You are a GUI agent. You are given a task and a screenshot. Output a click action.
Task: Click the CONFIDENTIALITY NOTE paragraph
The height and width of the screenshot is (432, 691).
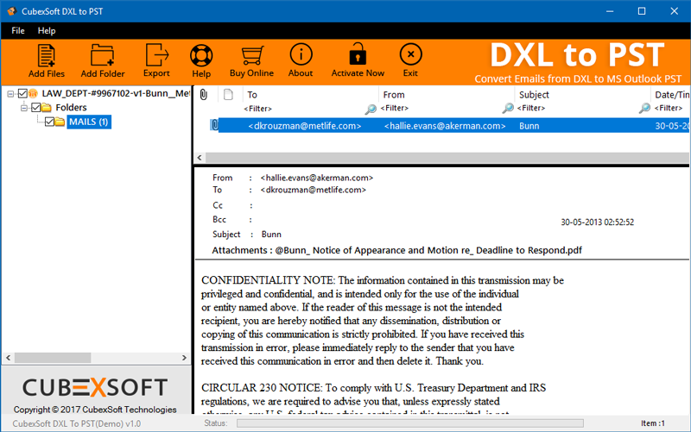(x=382, y=321)
